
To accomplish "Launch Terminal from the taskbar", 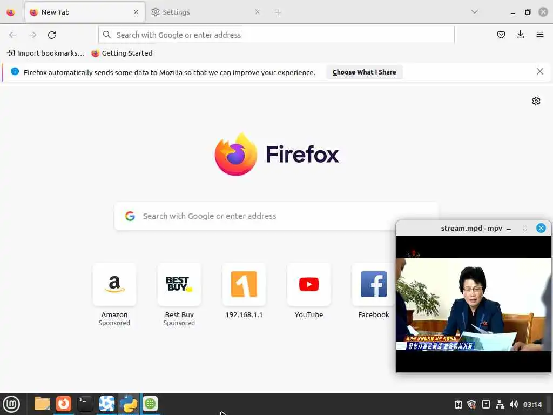I will (x=85, y=404).
